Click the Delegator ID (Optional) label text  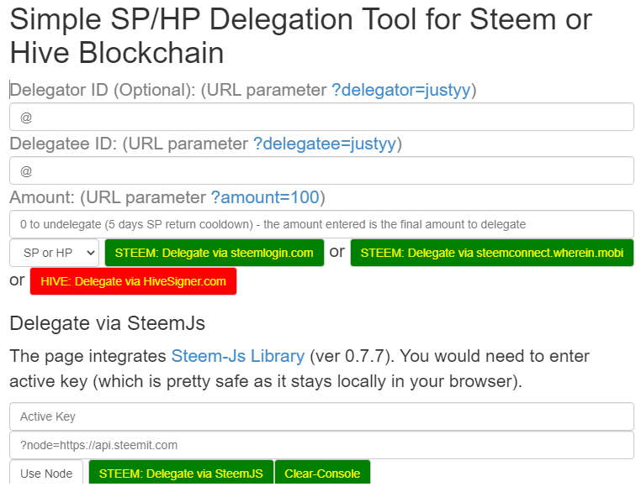click(x=101, y=90)
